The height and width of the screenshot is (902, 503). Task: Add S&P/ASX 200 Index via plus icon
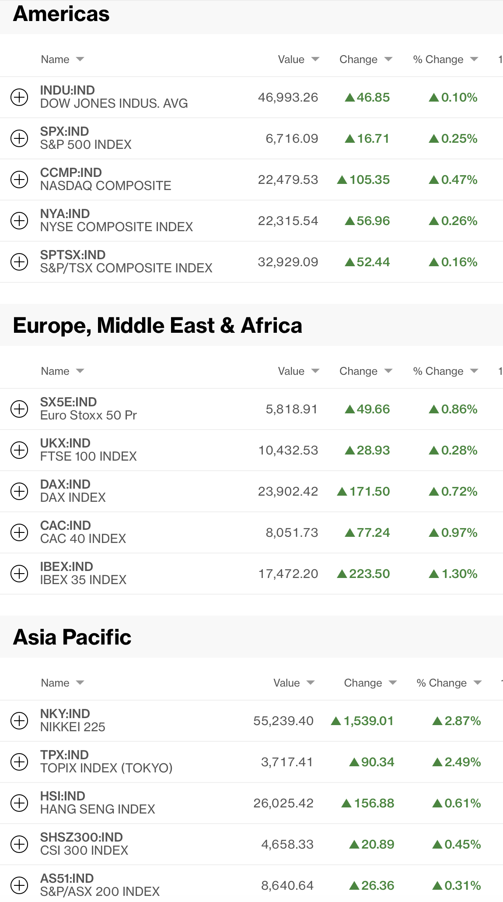pyautogui.click(x=19, y=885)
